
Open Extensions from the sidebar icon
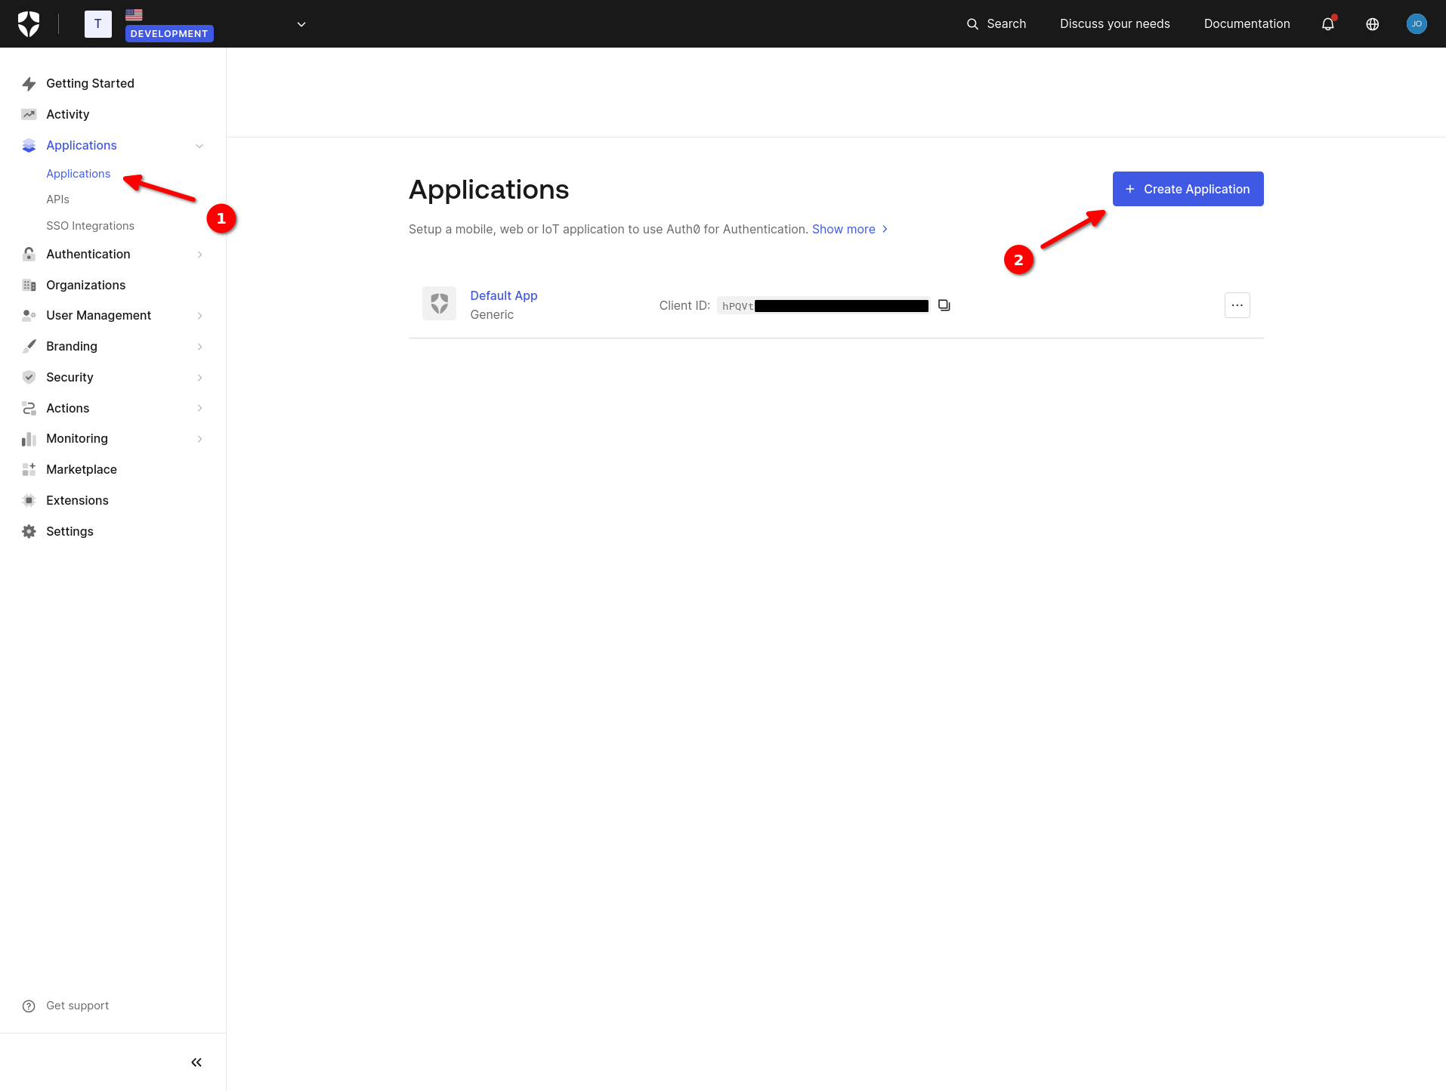[29, 500]
